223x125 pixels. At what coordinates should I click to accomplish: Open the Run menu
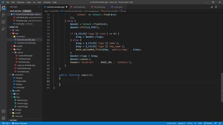(x=39, y=2)
